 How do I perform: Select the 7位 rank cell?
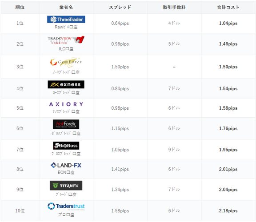(x=20, y=150)
